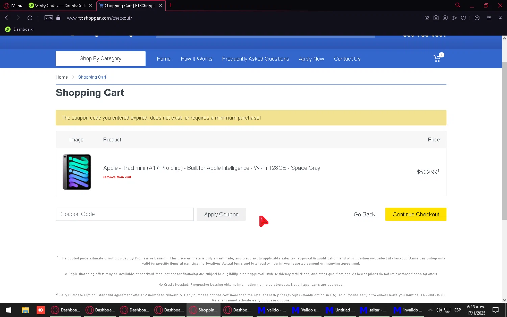Switch to lowercase 'valido - ...' taskbar window
The height and width of the screenshot is (317, 507).
point(272,310)
